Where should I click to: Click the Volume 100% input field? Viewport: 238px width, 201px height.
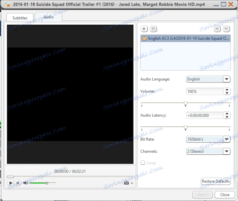tap(205, 92)
